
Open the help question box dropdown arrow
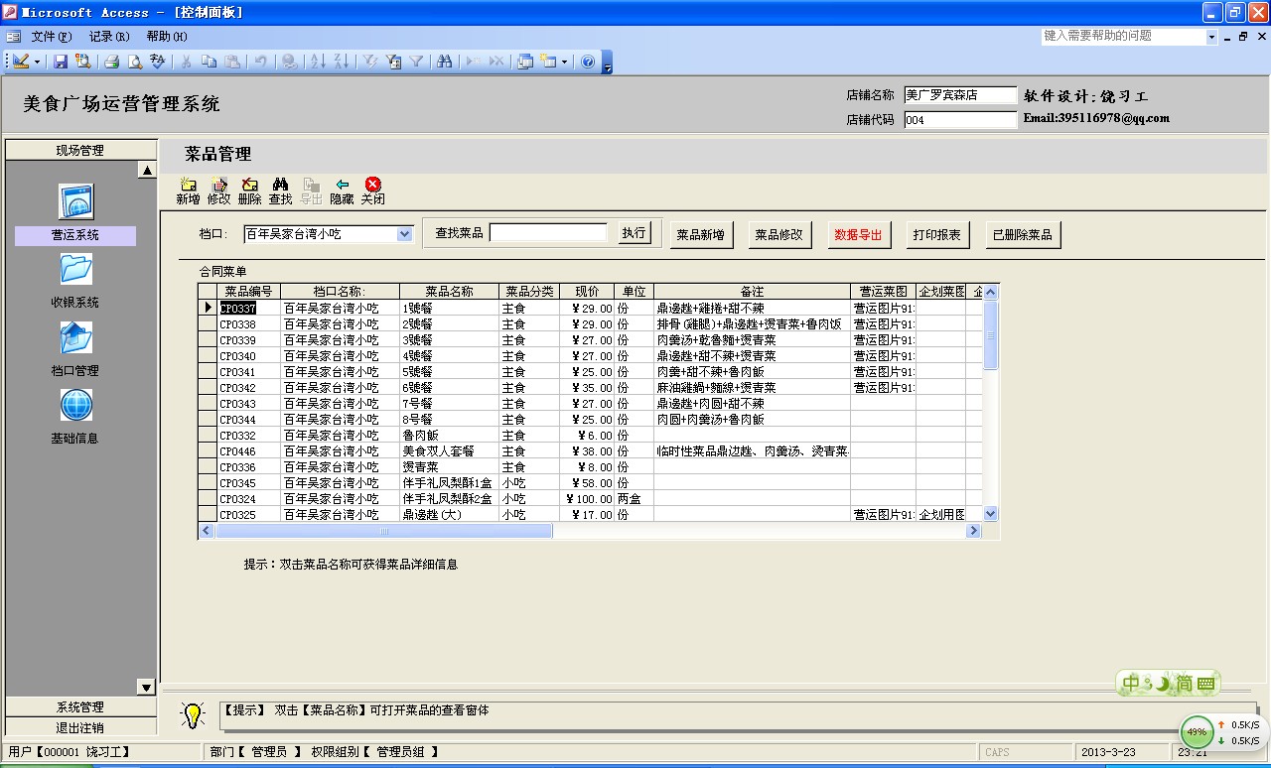[1211, 37]
